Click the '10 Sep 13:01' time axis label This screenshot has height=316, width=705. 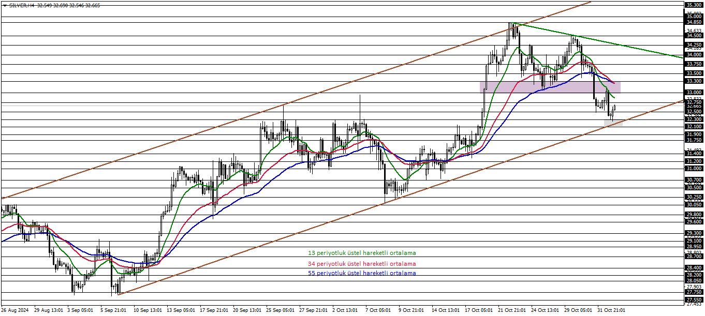pos(148,310)
